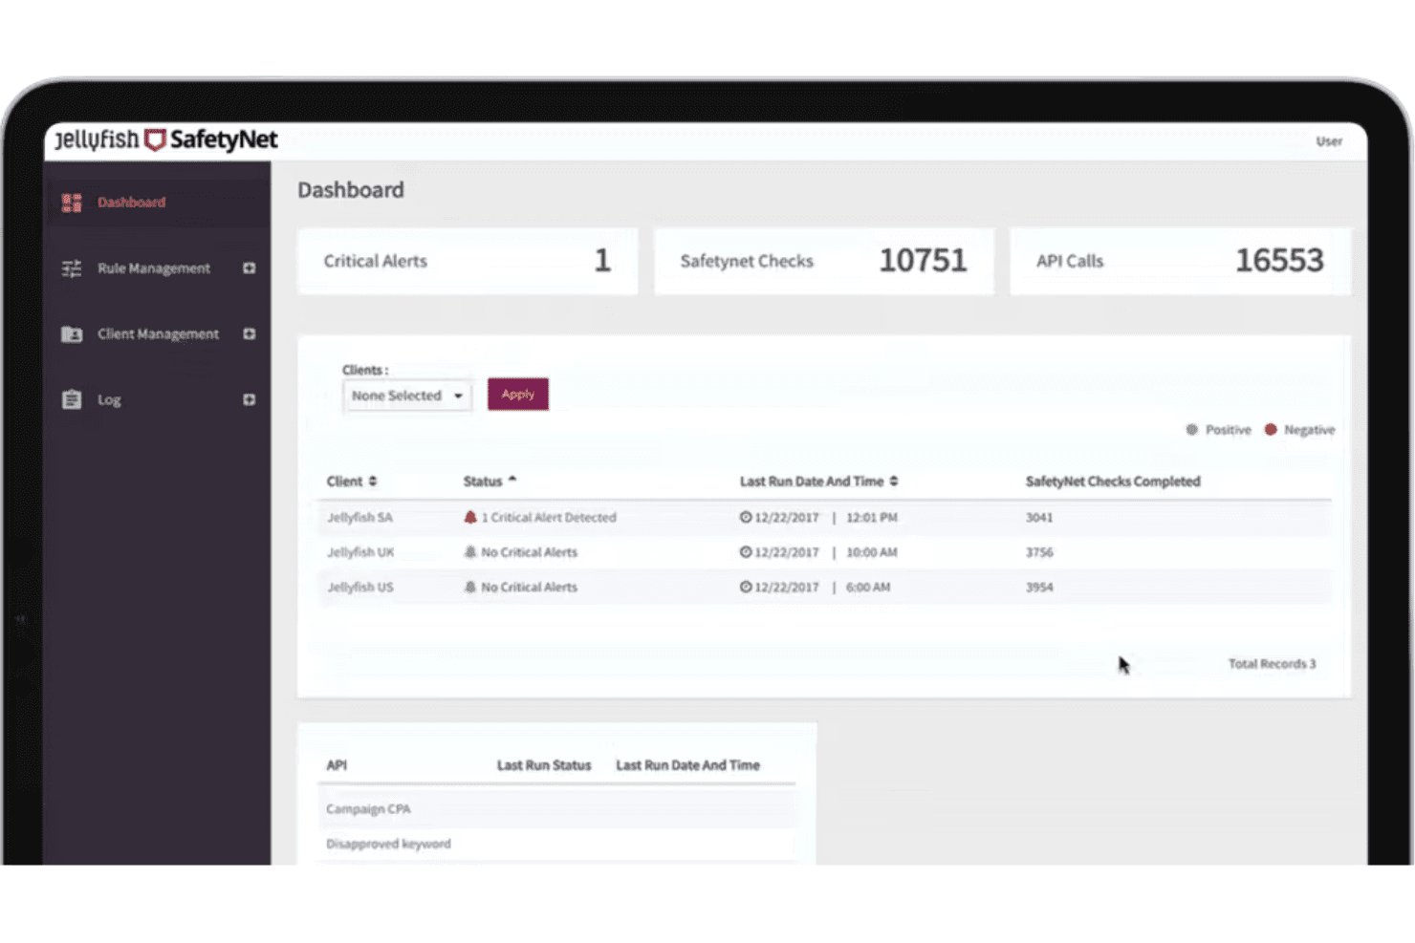Click the 3756 checks completed value
The height and width of the screenshot is (943, 1415).
pos(1039,552)
